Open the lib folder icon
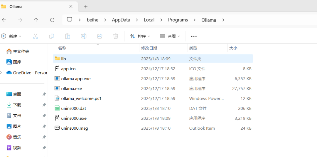The image size is (317, 157). click(x=57, y=59)
